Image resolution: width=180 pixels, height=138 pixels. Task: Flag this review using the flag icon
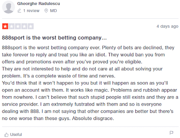pyautogui.click(x=171, y=133)
